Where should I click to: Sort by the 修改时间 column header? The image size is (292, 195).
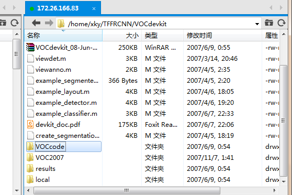click(x=222, y=35)
